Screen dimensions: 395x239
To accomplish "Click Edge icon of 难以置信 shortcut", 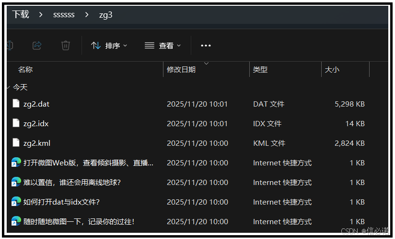I will click(x=16, y=182).
